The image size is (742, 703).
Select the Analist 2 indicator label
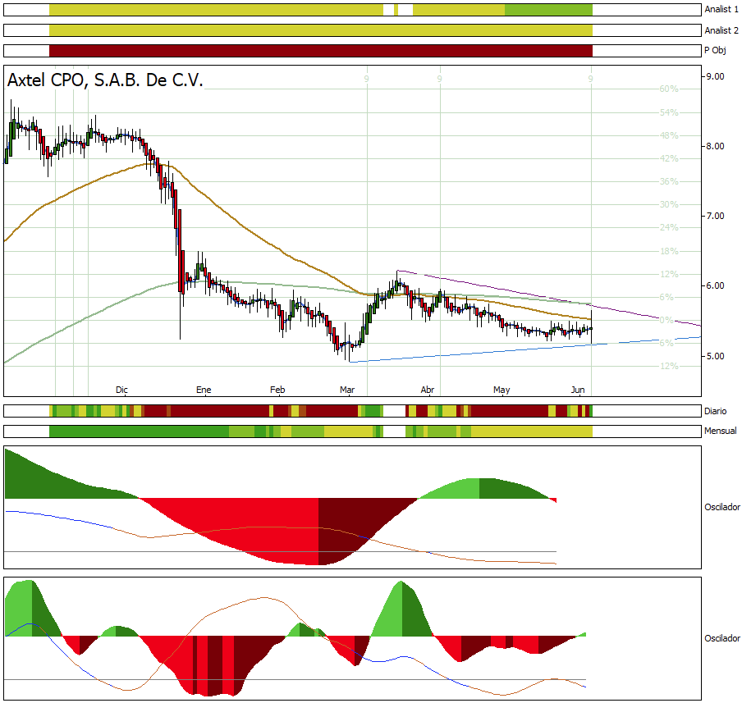pyautogui.click(x=721, y=30)
